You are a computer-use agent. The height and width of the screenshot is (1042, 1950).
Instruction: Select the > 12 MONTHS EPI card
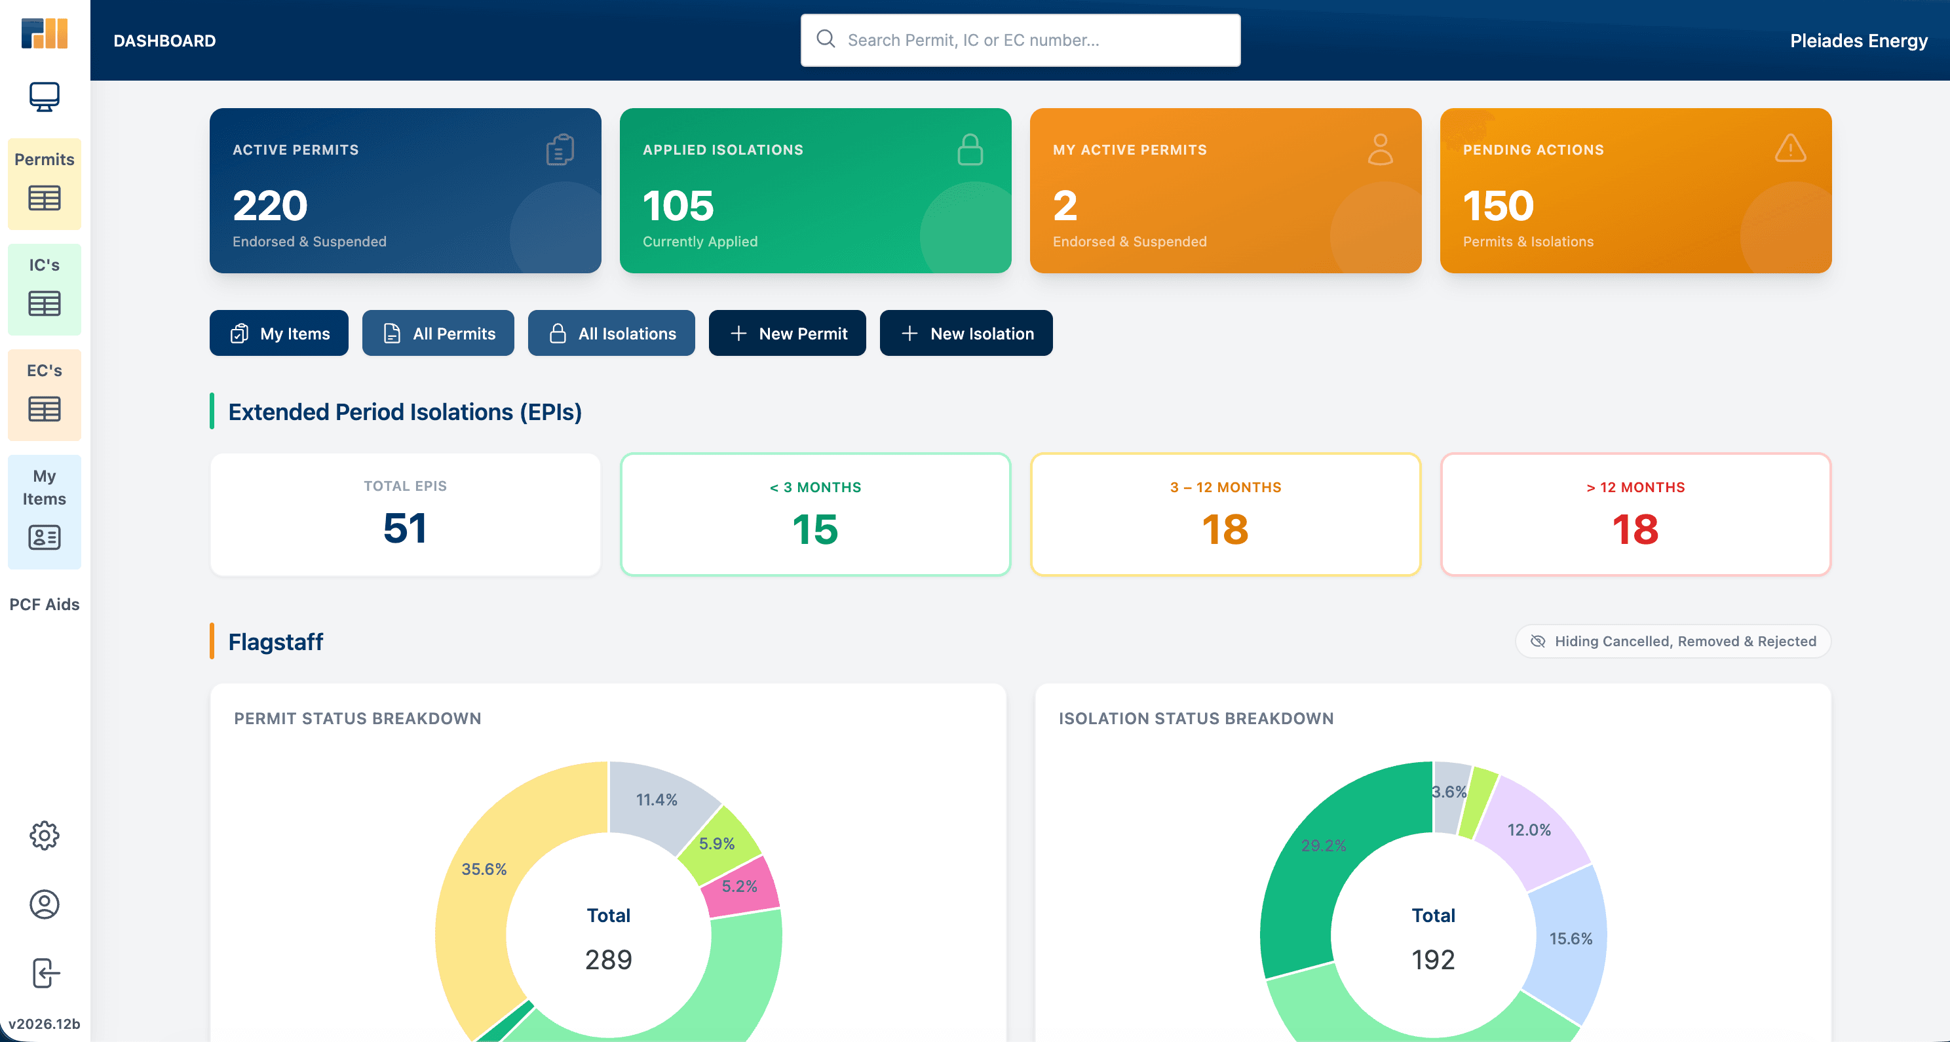point(1635,514)
